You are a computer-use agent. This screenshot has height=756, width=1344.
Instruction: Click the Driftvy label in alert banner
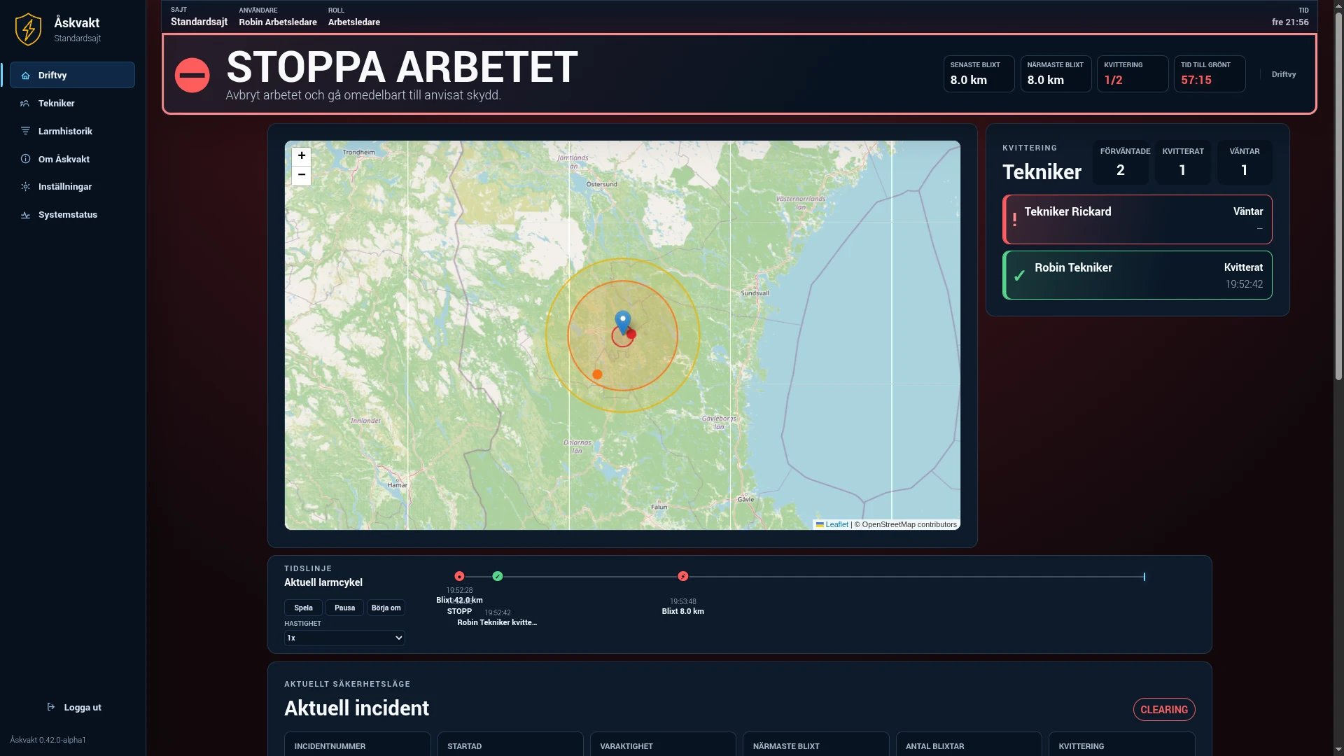tap(1283, 74)
